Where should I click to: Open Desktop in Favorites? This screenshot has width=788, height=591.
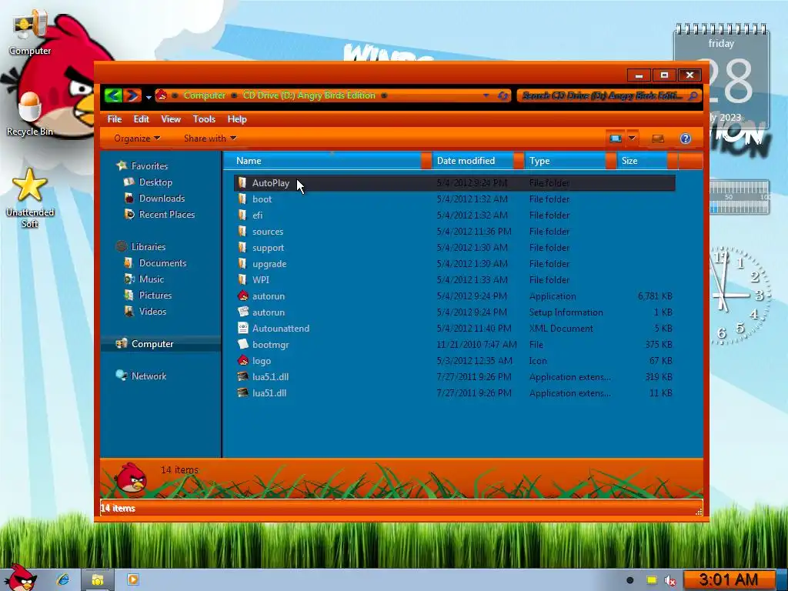[155, 182]
